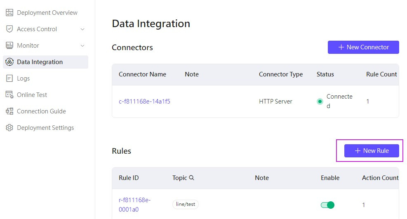
Task: Open the Online Test page
Action: coord(32,95)
